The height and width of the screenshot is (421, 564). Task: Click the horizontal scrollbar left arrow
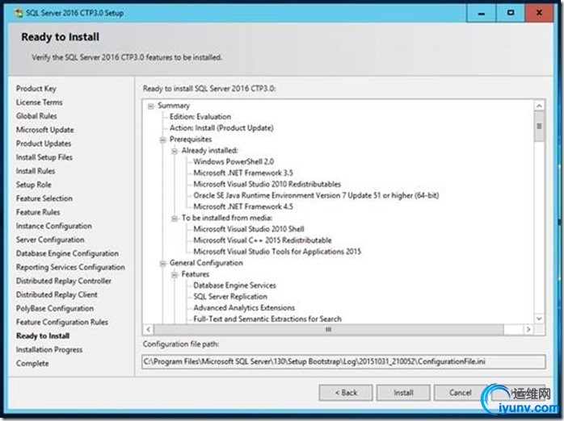coord(149,329)
